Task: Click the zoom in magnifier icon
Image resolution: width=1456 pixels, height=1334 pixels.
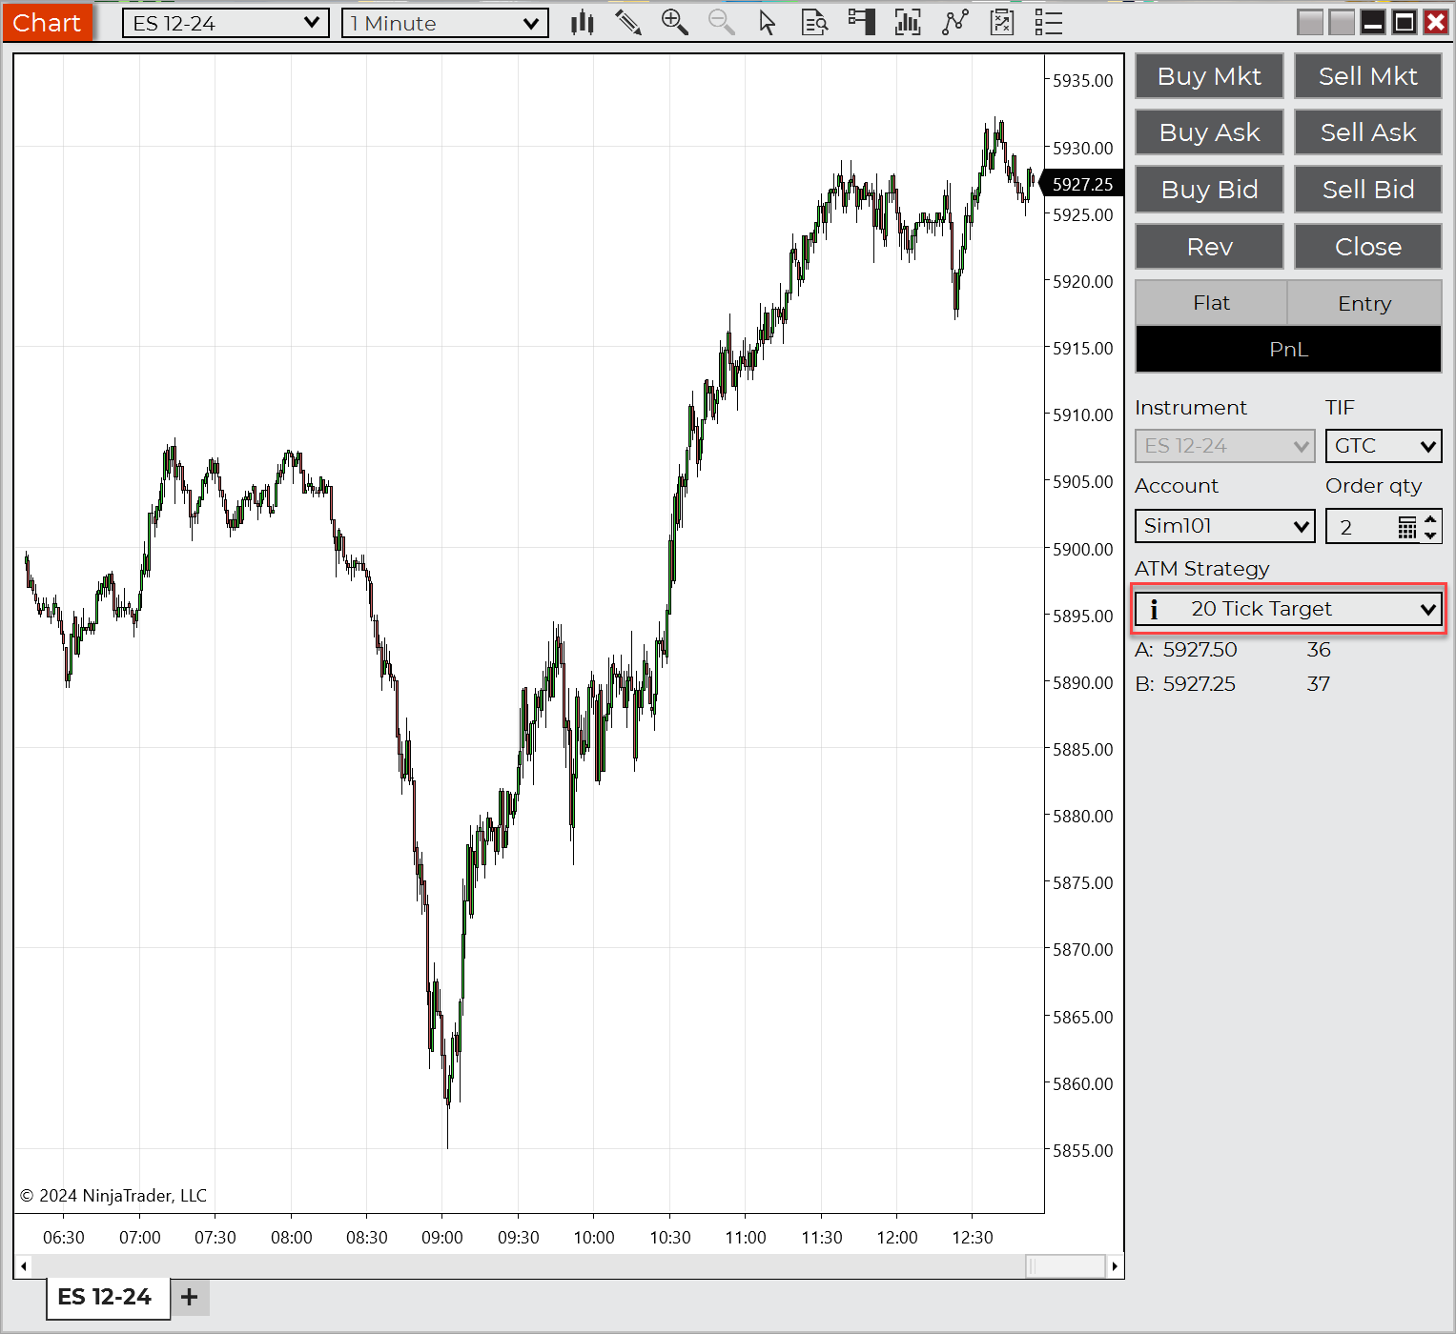Action: [x=674, y=23]
